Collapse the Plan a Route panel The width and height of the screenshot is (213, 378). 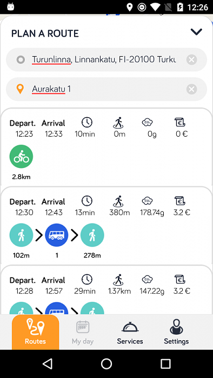coord(196,32)
